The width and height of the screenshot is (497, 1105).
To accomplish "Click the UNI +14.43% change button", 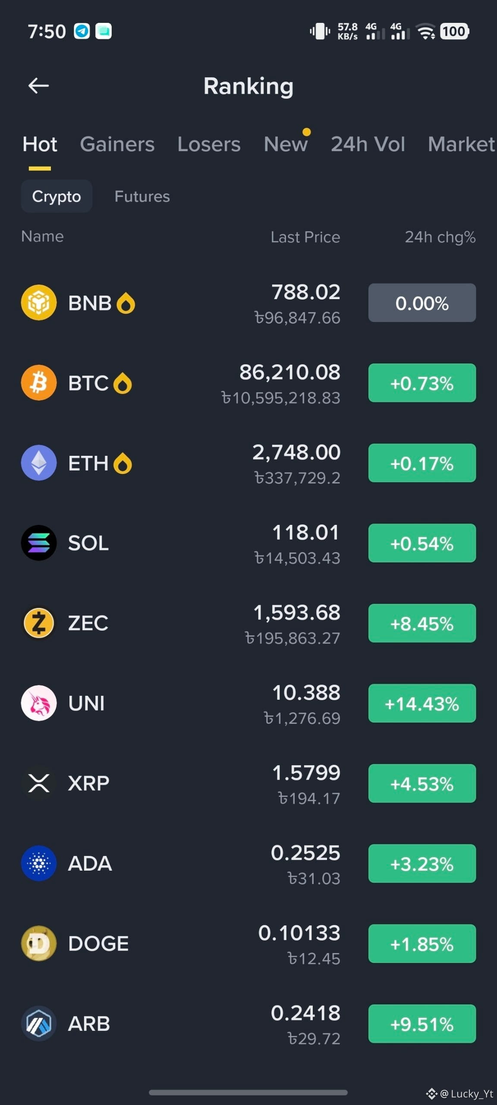I will (x=422, y=703).
